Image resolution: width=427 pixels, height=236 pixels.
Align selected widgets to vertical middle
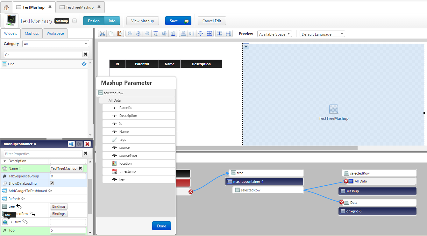point(164,33)
